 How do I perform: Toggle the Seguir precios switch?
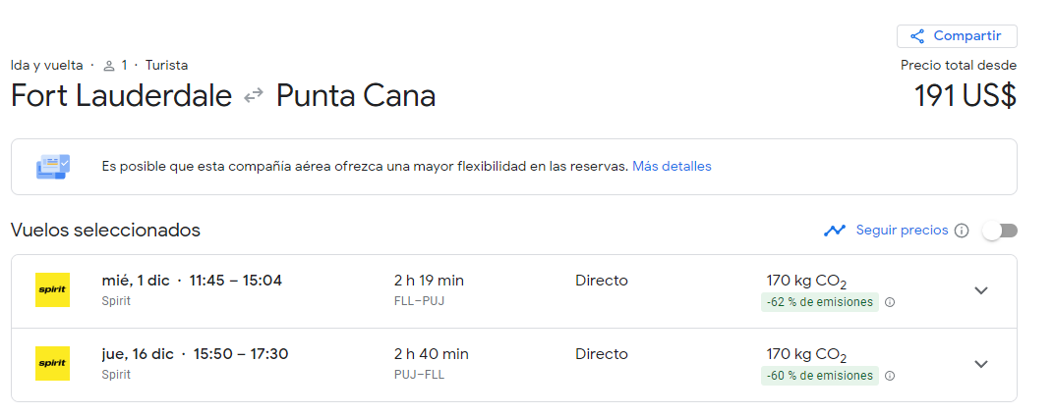[1000, 231]
